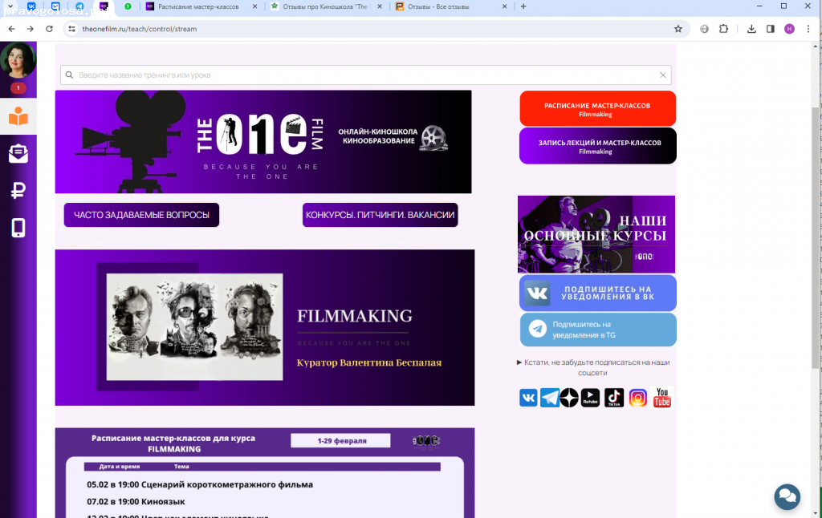This screenshot has height=518, width=822.
Task: Open the YouTube icon link
Action: (x=662, y=398)
